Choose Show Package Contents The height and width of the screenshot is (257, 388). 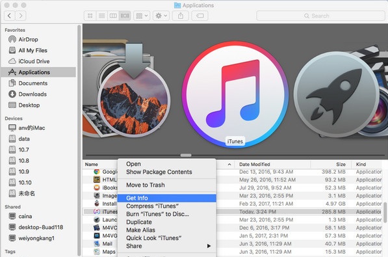[x=167, y=172]
